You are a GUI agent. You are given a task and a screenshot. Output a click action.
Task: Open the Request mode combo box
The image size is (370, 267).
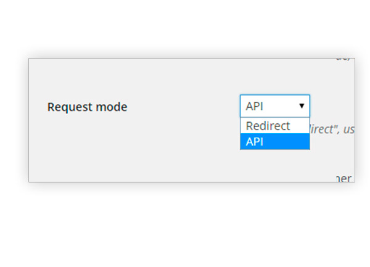coord(274,106)
